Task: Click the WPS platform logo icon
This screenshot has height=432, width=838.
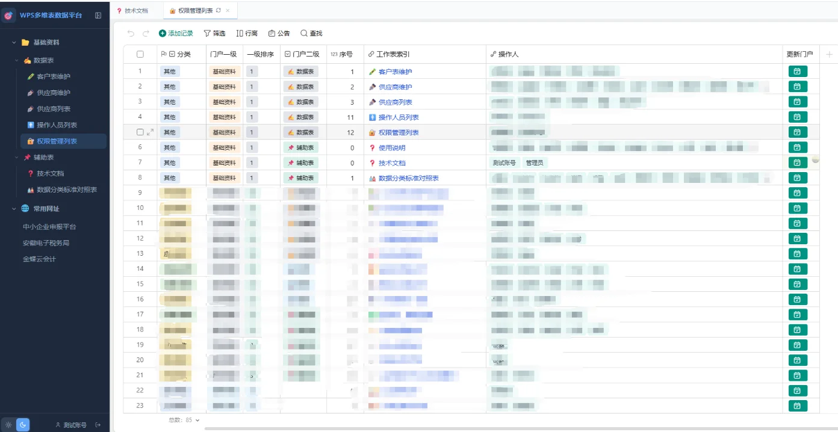Action: (x=9, y=16)
